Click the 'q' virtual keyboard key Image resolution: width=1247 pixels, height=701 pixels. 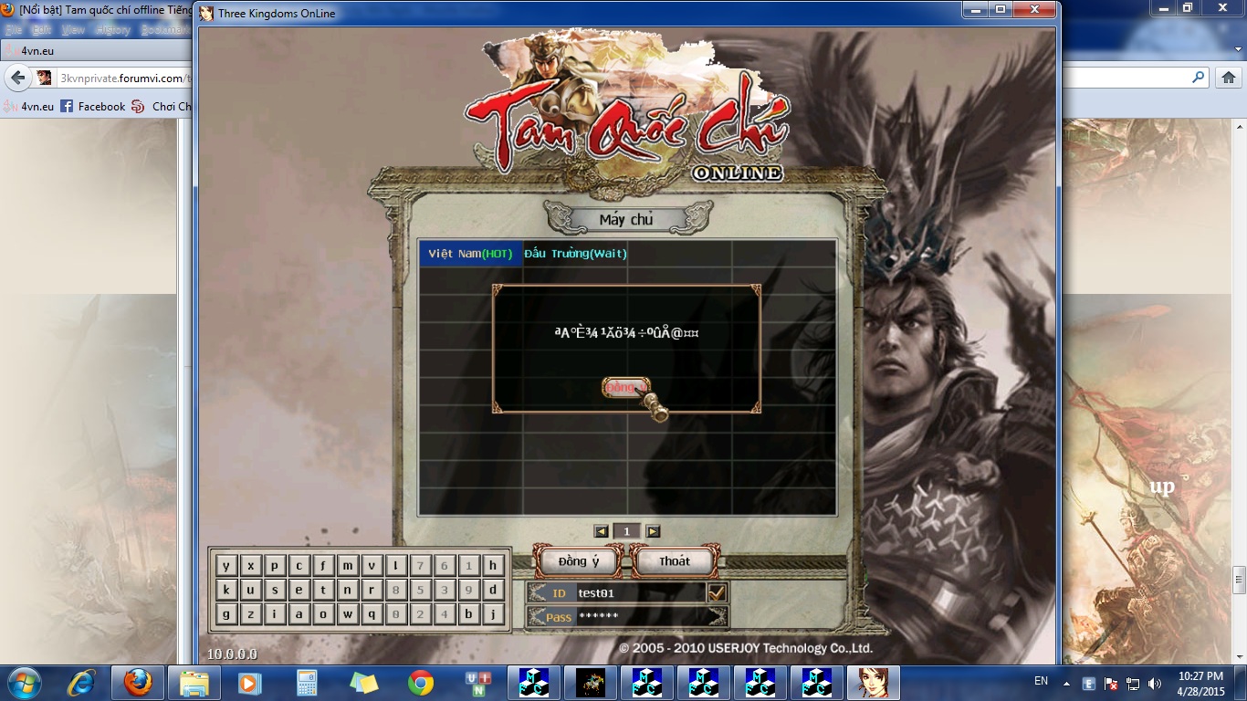372,614
